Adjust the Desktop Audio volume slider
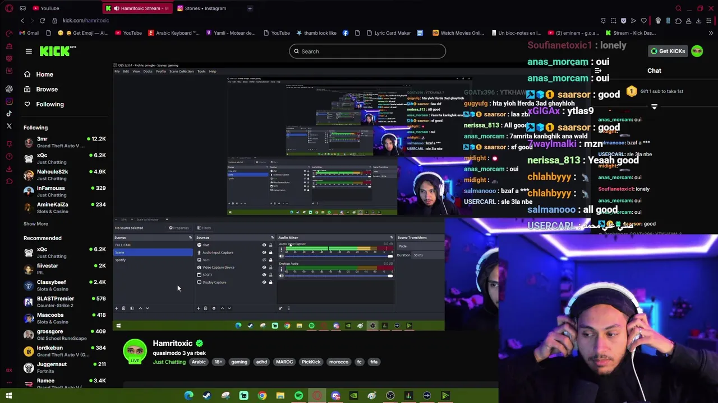This screenshot has width=718, height=403. 338,276
